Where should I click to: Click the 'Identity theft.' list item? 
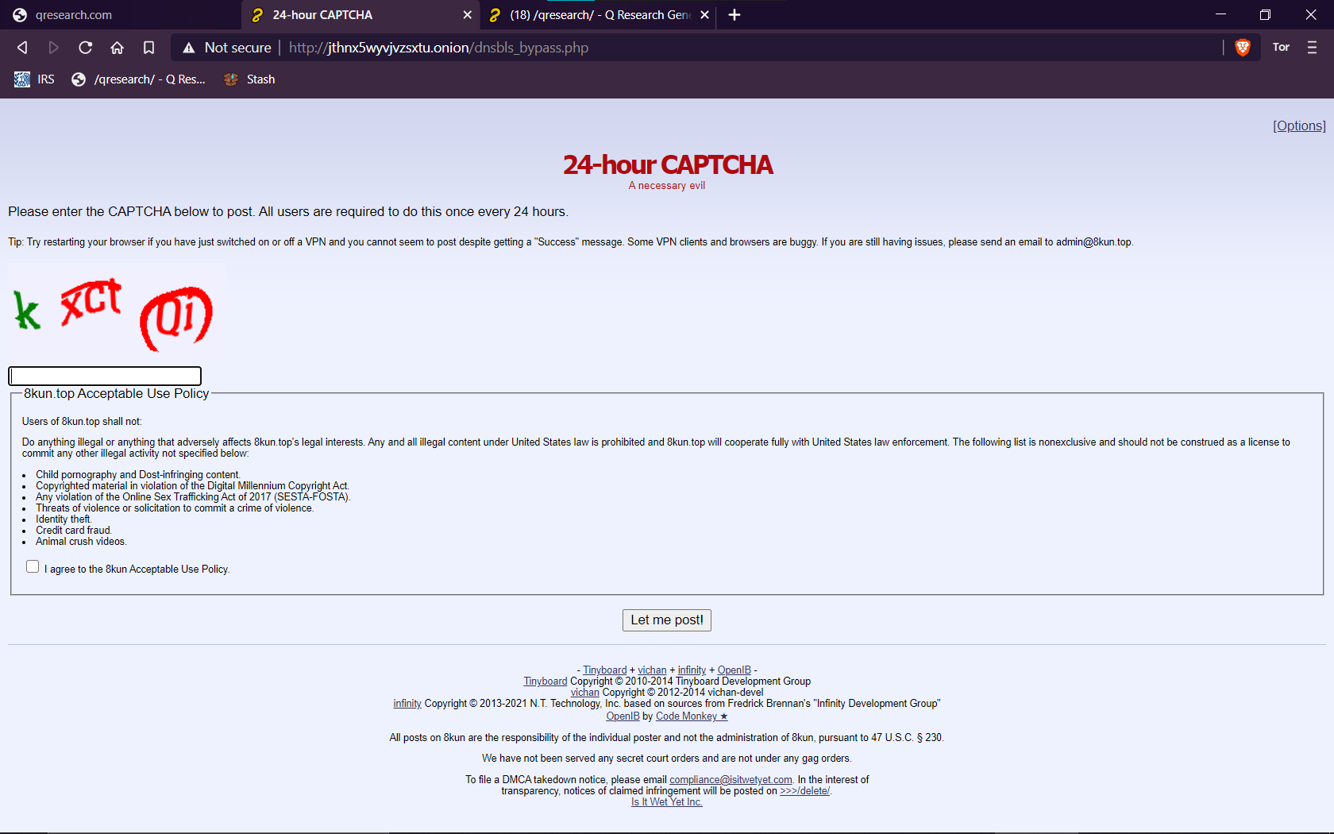coord(64,519)
